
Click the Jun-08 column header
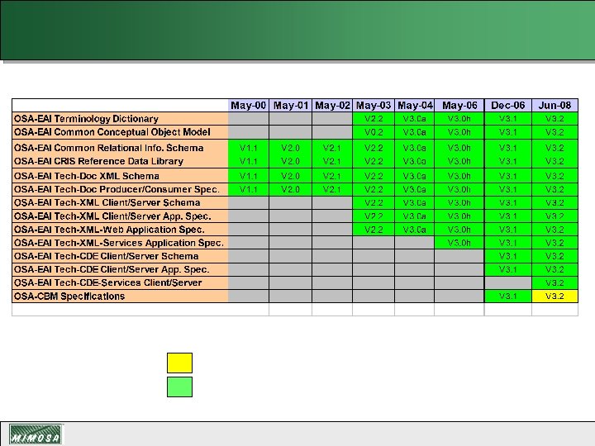coord(555,106)
